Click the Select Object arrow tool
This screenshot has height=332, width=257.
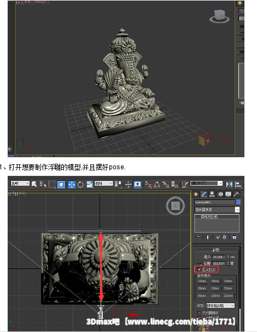34,184
